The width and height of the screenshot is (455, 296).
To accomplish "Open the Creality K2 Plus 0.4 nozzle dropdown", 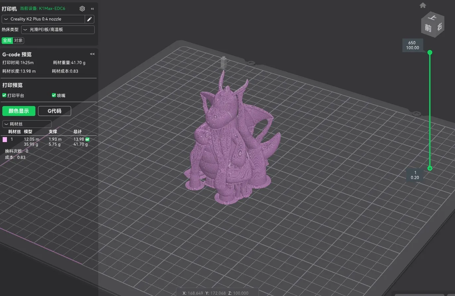I will (x=43, y=19).
